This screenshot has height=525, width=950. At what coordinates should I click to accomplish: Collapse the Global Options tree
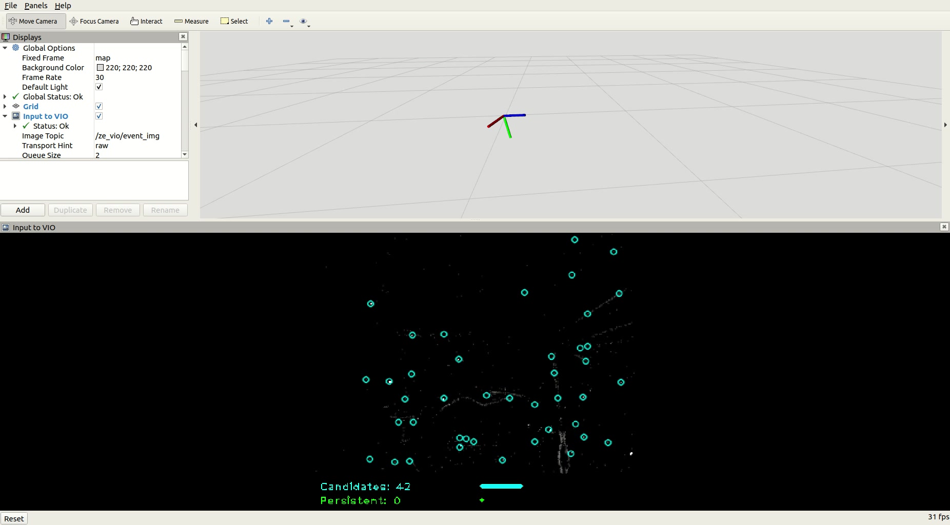[x=5, y=48]
